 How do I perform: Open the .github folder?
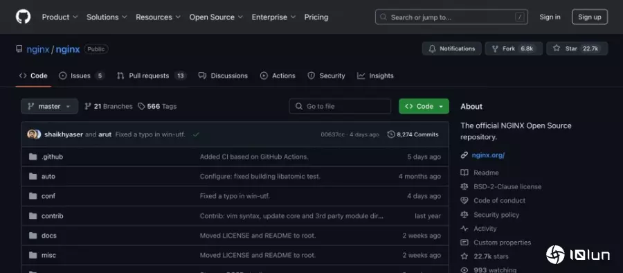(x=52, y=157)
